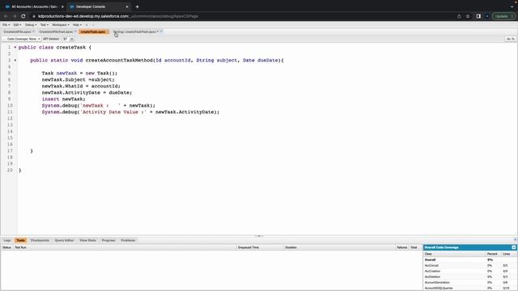Select the createTask.apxc editor tab

(93, 32)
